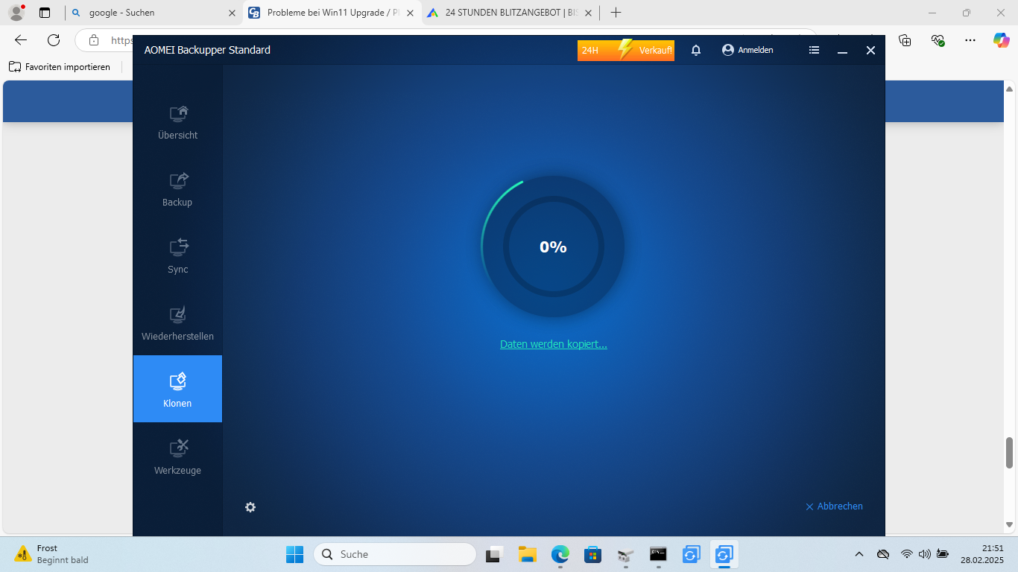
Task: Minimize the AOMEI Backupper window
Action: (843, 51)
